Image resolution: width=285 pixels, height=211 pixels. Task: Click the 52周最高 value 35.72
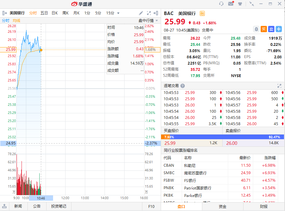(195, 69)
